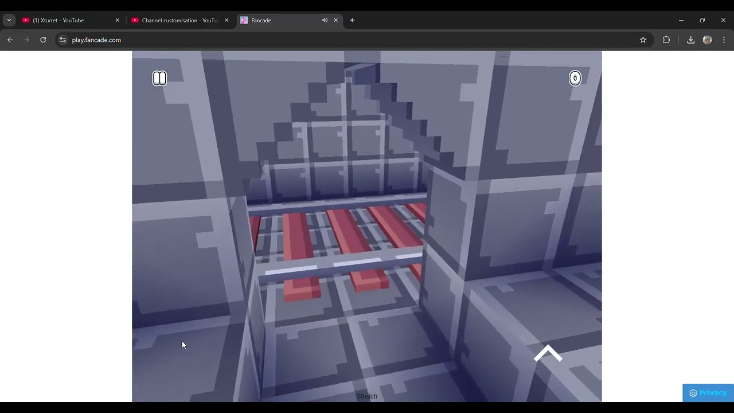Open the Extensions puzzle icon
Image resolution: width=734 pixels, height=413 pixels.
coord(666,40)
